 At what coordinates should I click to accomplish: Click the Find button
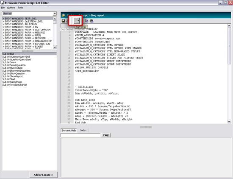coord(106,135)
